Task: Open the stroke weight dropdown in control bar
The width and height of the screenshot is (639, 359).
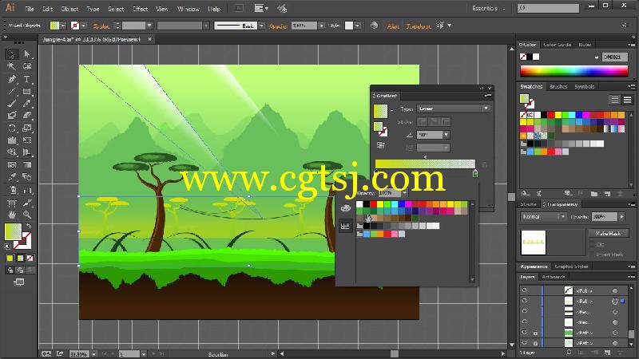Action: pyautogui.click(x=149, y=26)
